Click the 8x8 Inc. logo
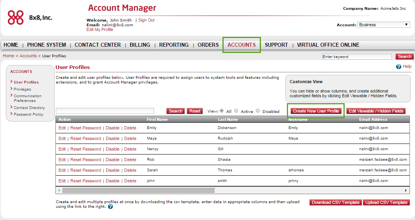 pos(29,18)
